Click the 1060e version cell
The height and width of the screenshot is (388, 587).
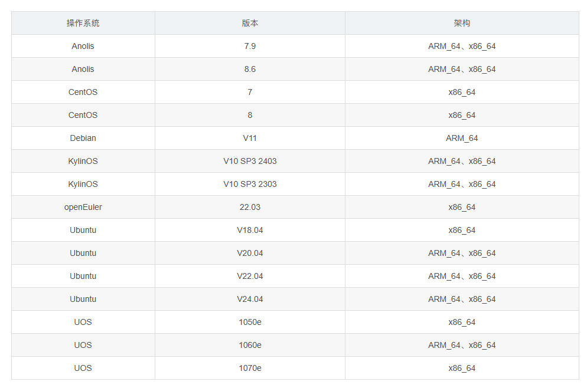250,345
